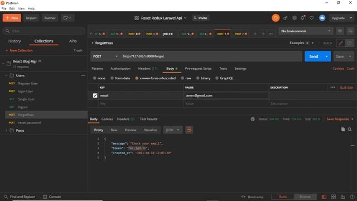
Task: Collapse the Users folder
Action: click(6, 75)
